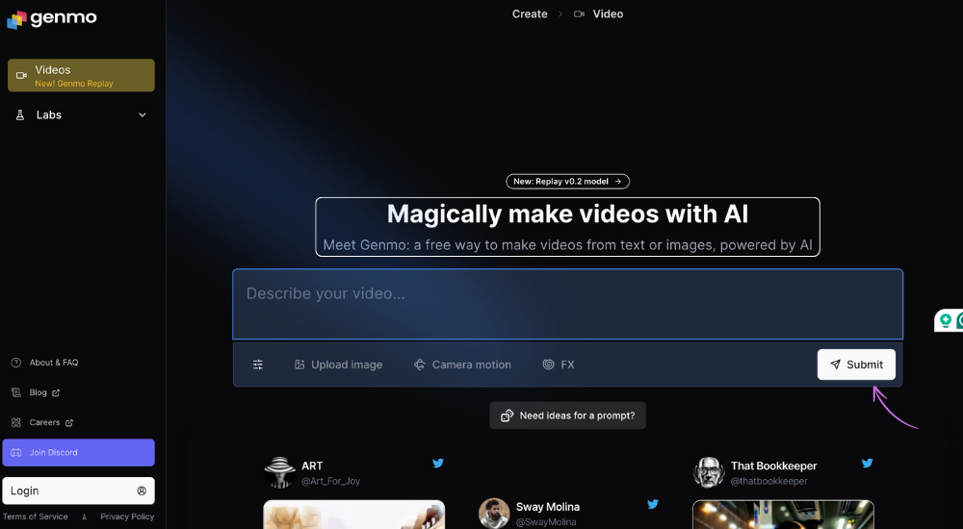
Task: Click the ART card video preview
Action: pyautogui.click(x=353, y=515)
